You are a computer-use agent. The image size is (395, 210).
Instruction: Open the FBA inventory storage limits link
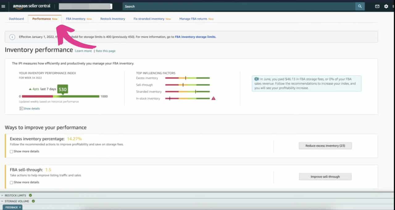(x=195, y=37)
